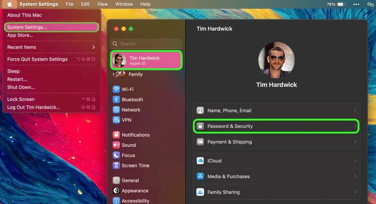Click the VPN sidebar icon
This screenshot has width=376, height=204.
pyautogui.click(x=116, y=120)
